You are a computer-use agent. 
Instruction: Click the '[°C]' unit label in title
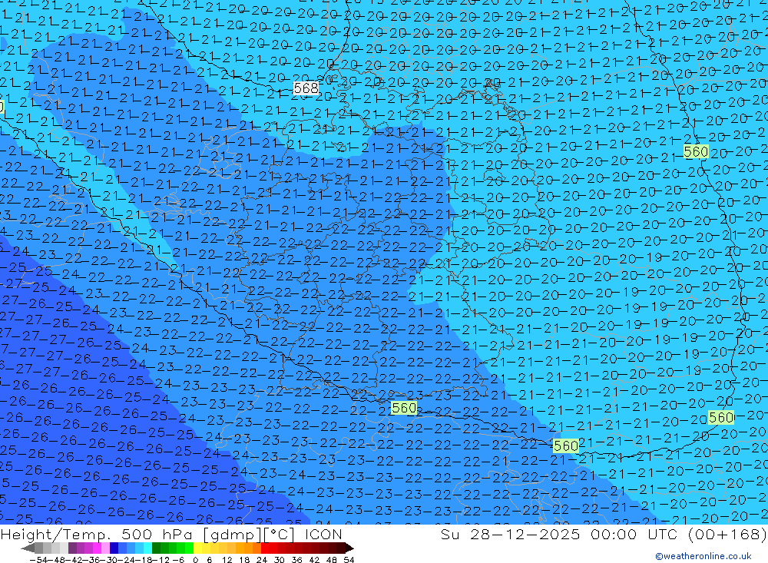280,534
